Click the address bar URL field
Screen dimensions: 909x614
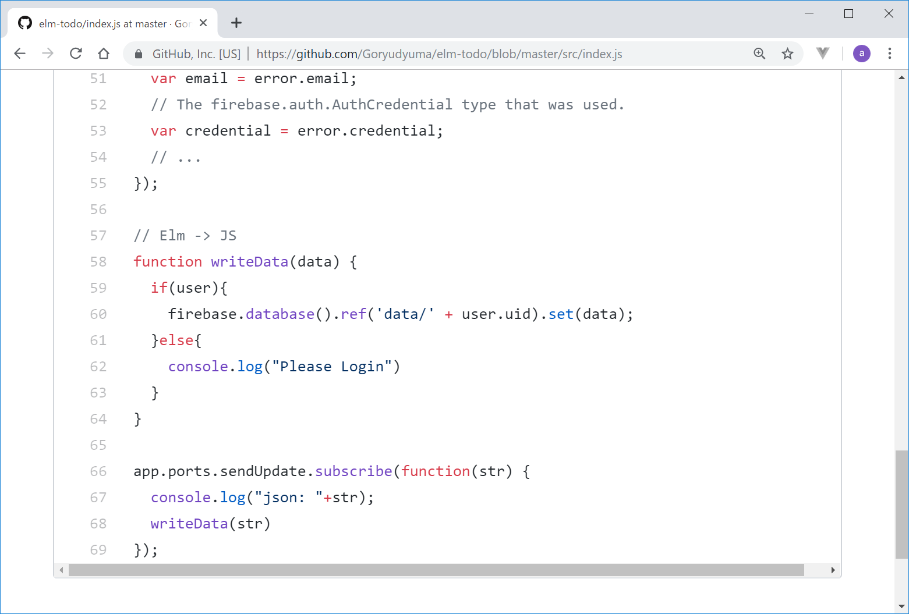[439, 54]
